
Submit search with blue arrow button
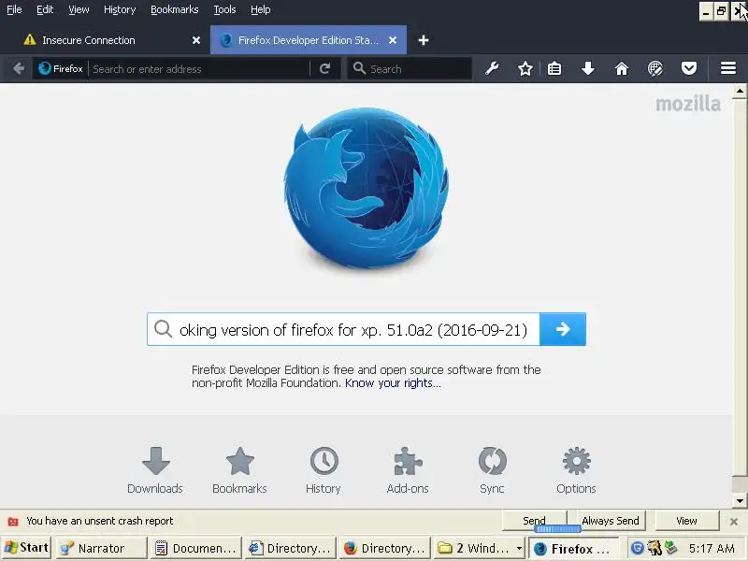563,329
